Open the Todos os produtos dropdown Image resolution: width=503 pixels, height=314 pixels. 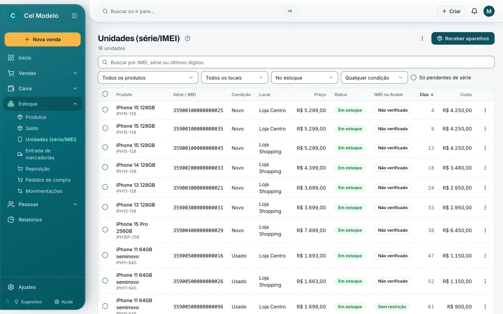[x=148, y=78]
